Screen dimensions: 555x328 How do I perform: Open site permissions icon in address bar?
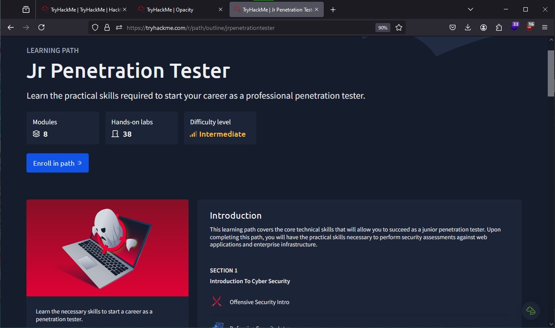119,27
